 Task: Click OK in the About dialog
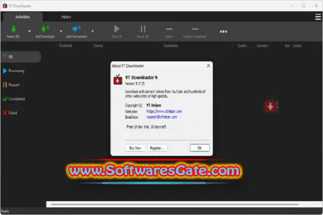coord(199,148)
